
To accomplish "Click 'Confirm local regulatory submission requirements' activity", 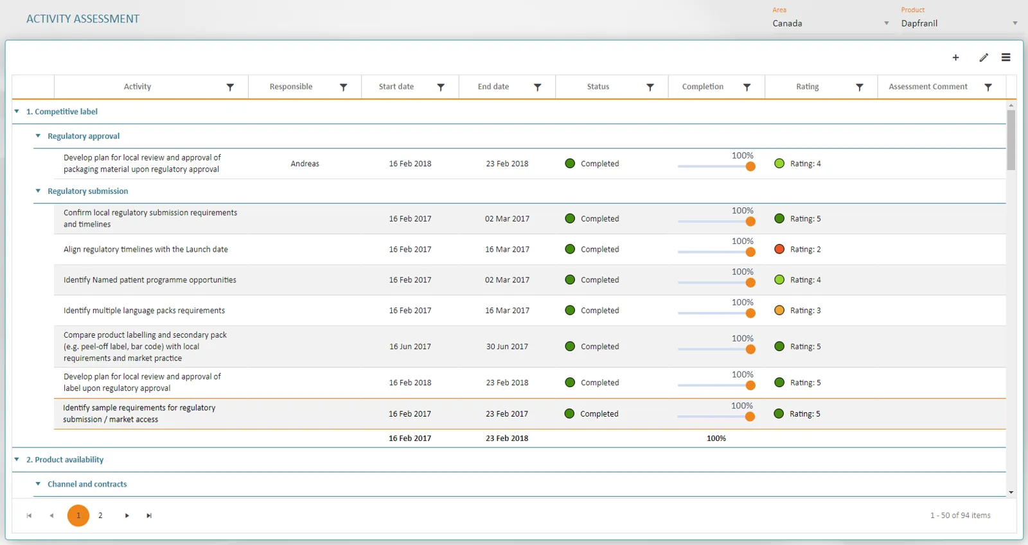I will pyautogui.click(x=150, y=218).
